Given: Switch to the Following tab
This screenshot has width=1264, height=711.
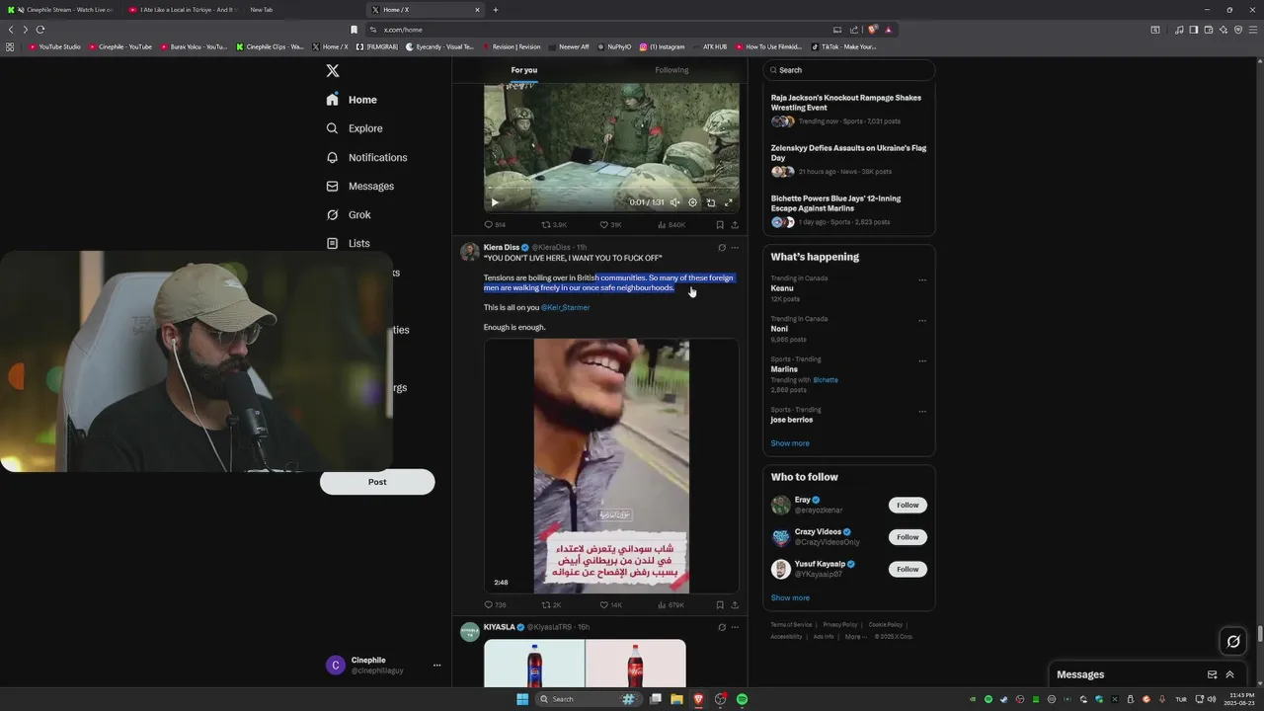Looking at the screenshot, I should pos(671,70).
